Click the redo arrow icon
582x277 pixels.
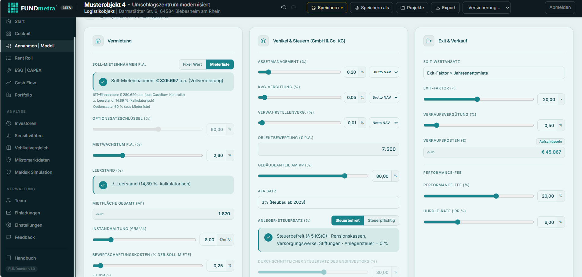point(294,7)
